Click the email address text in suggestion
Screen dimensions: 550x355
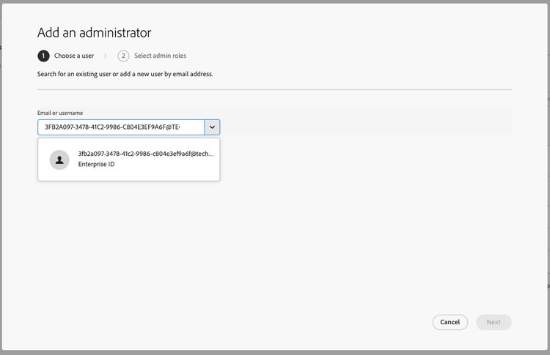click(x=146, y=154)
